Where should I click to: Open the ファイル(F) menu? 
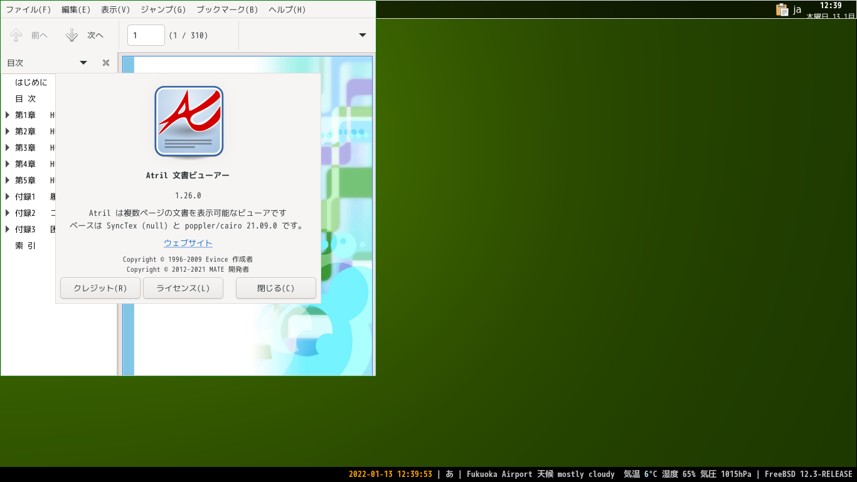[28, 9]
